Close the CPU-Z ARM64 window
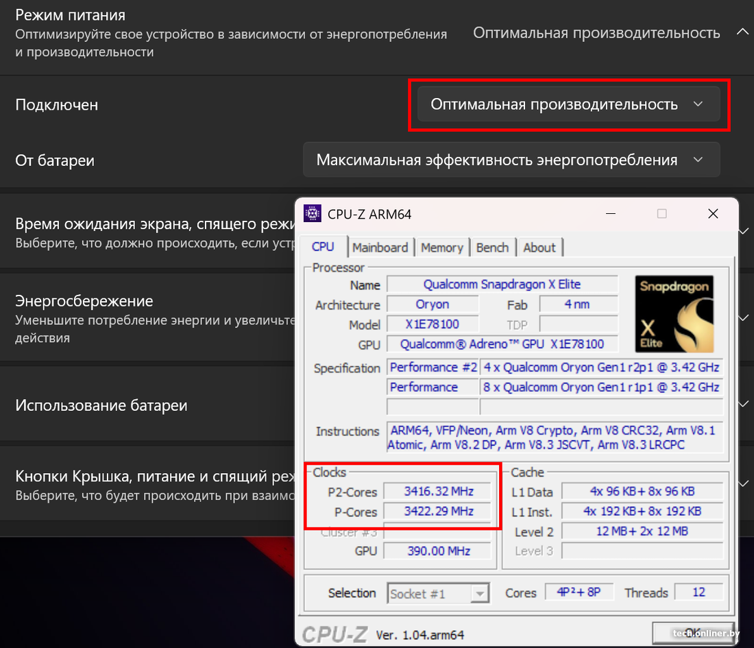Viewport: 754px width, 648px height. pyautogui.click(x=713, y=213)
